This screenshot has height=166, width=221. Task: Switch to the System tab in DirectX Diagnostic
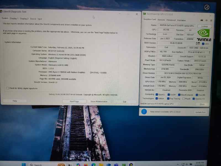pyautogui.click(x=5, y=18)
